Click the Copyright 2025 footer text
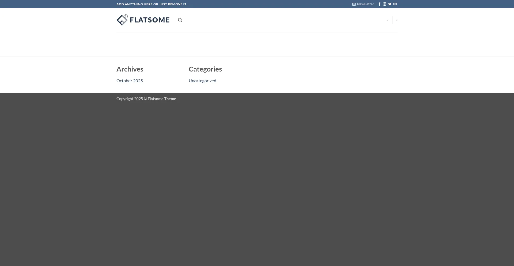Image resolution: width=514 pixels, height=266 pixels. [130, 99]
